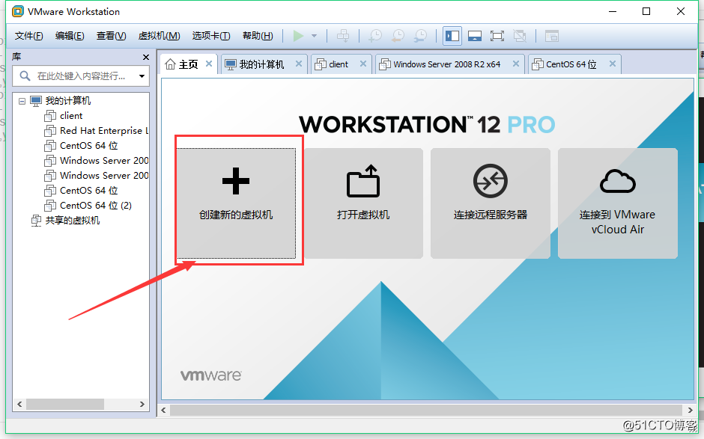Image resolution: width=704 pixels, height=439 pixels.
Task: Click the computer icon beside 我的计算机 node
Action: [x=36, y=101]
